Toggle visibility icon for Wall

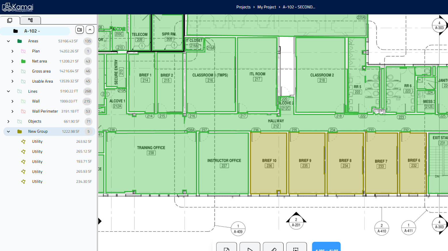pos(23,101)
